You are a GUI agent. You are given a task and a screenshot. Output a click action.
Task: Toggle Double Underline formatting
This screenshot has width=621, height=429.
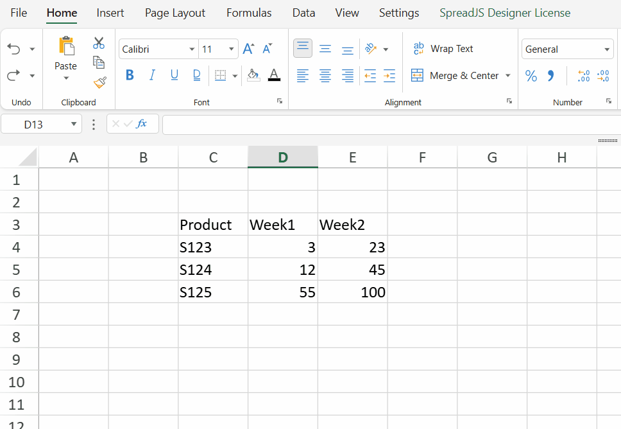pos(196,75)
